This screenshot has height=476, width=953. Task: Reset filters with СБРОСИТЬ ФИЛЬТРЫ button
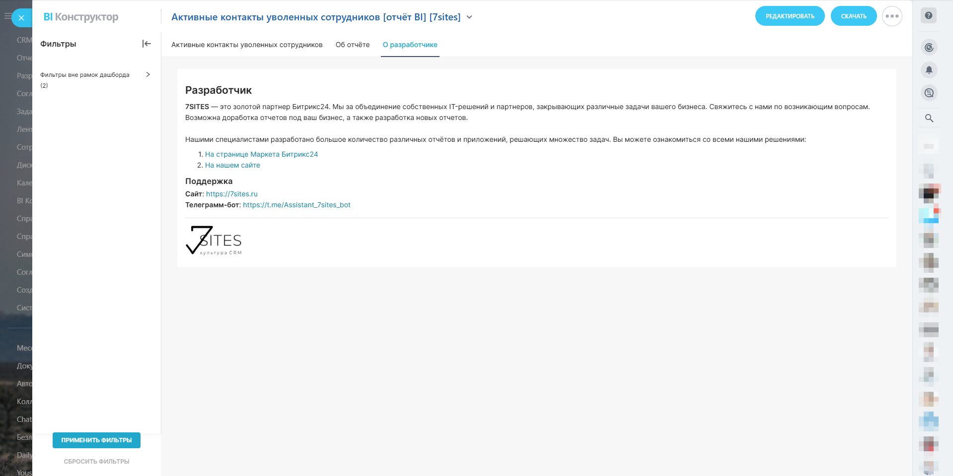96,462
